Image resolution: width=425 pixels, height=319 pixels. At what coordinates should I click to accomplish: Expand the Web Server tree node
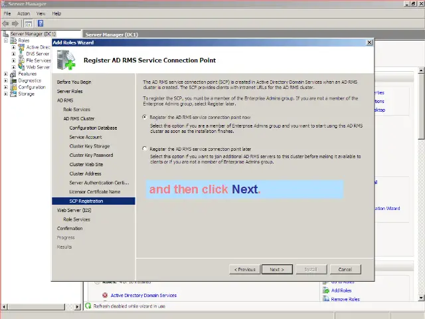tap(13, 67)
